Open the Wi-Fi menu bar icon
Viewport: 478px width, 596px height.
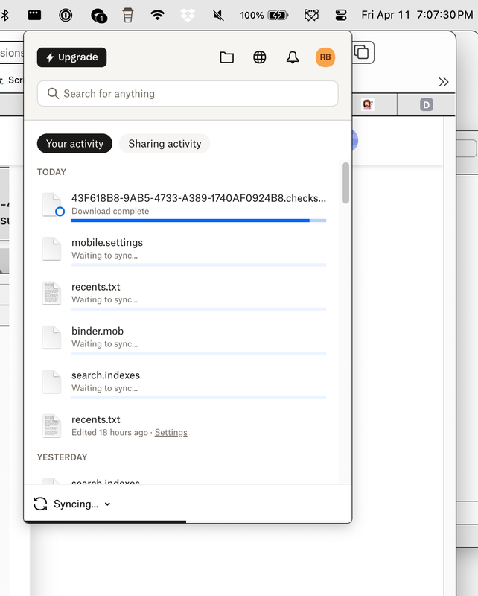[157, 15]
